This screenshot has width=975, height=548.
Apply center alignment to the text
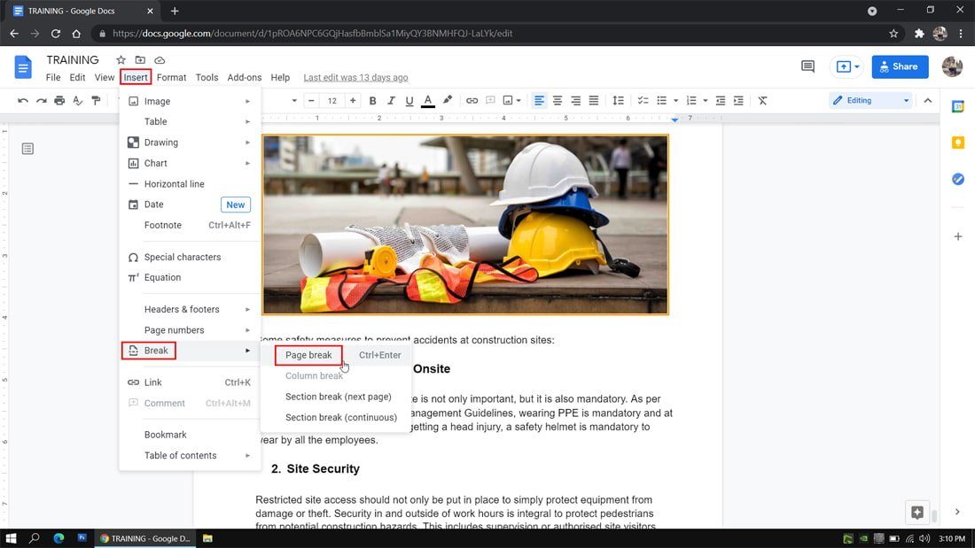point(557,100)
